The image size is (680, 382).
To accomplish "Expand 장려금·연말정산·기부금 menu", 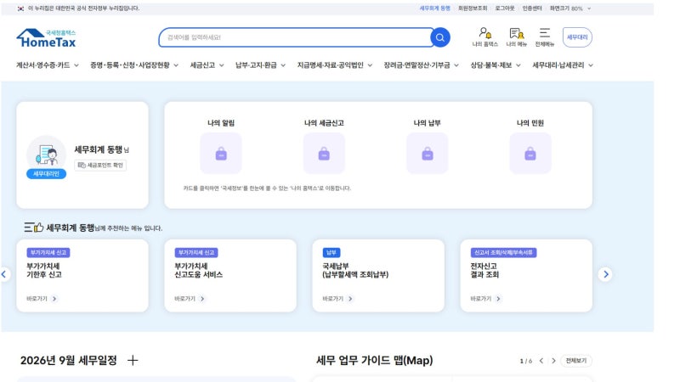I will 421,65.
